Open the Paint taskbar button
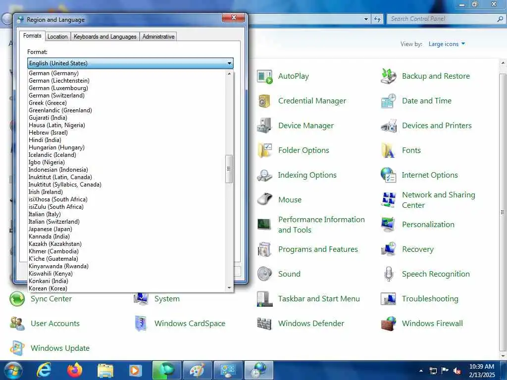Viewport: 507px width, 380px height. [x=197, y=370]
